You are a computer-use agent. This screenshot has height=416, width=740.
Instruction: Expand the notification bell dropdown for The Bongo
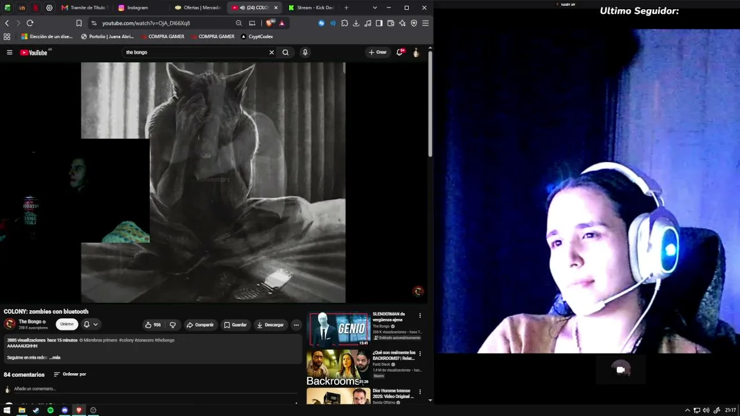pos(91,325)
